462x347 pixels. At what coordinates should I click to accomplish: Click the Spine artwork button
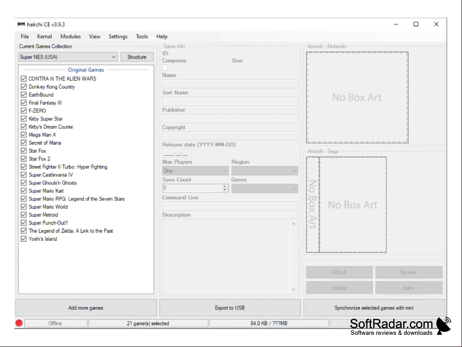[x=409, y=288]
